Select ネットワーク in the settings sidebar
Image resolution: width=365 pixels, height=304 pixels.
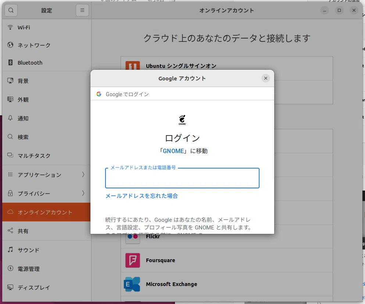pyautogui.click(x=47, y=45)
